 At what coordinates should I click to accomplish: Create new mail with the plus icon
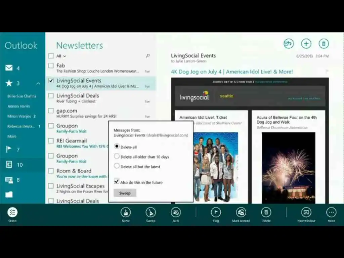pyautogui.click(x=306, y=44)
